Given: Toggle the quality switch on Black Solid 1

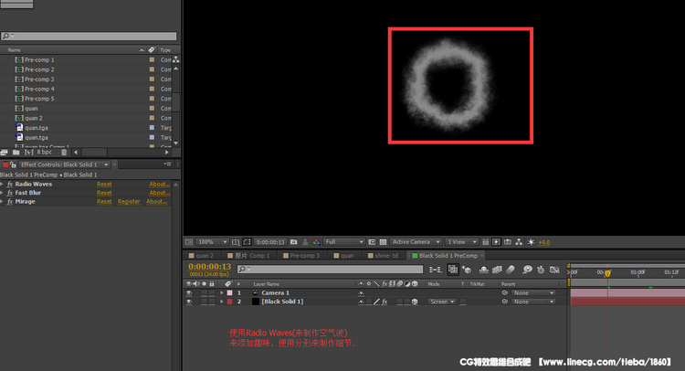Looking at the screenshot, I should (x=376, y=302).
